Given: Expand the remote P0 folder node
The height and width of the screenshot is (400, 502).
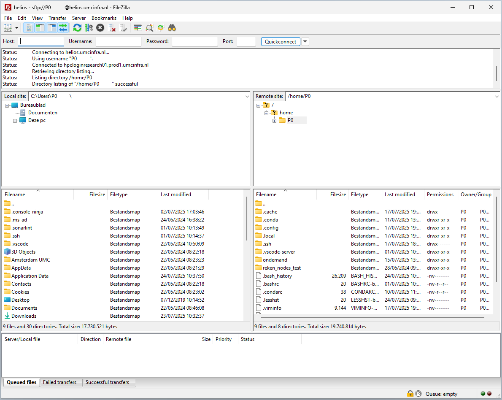Looking at the screenshot, I should (x=274, y=121).
